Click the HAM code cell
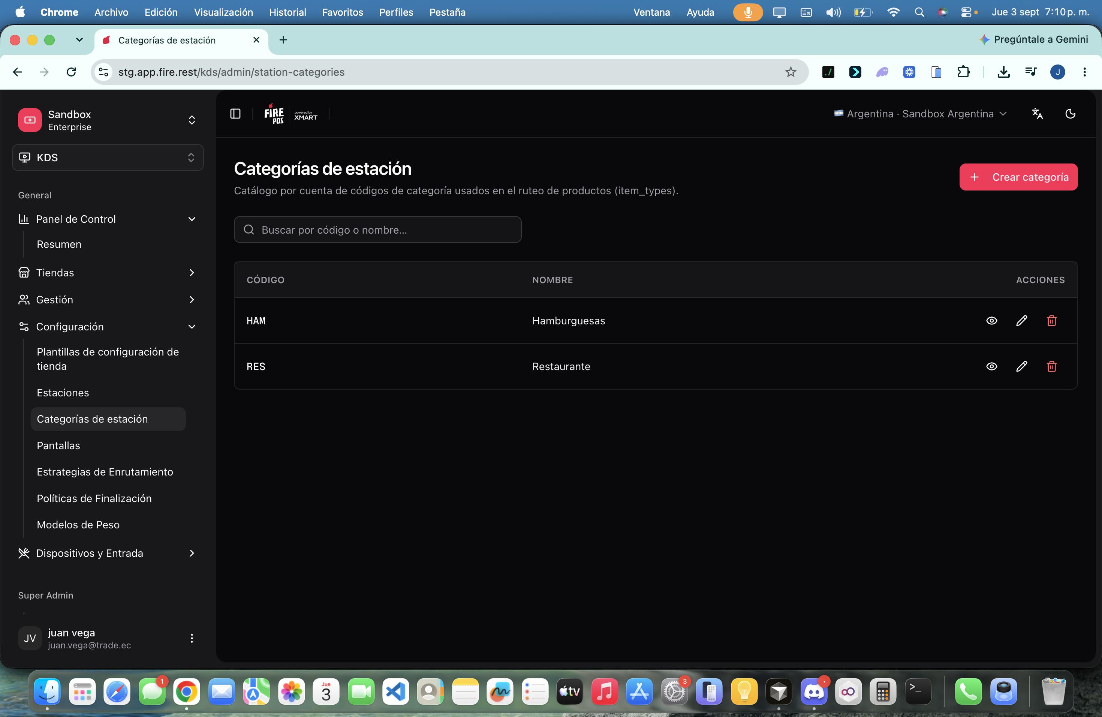 coord(256,321)
